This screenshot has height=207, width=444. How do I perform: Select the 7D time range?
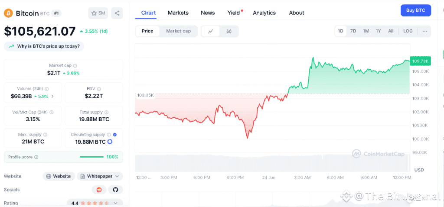[x=353, y=31]
